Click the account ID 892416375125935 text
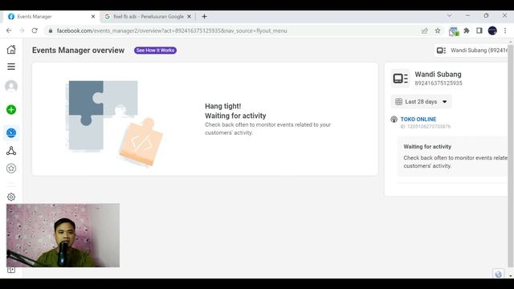514x289 pixels. [439, 83]
